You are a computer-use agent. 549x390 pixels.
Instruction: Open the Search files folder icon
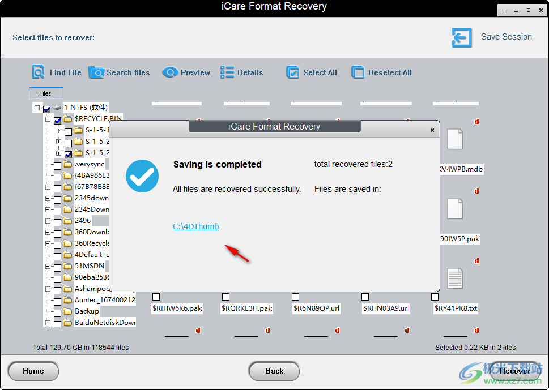pos(96,72)
